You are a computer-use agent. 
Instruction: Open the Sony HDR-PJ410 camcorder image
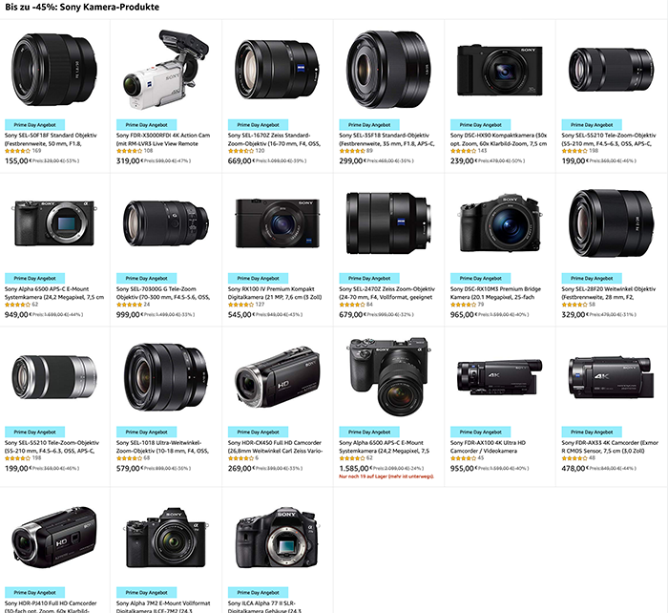click(x=54, y=538)
